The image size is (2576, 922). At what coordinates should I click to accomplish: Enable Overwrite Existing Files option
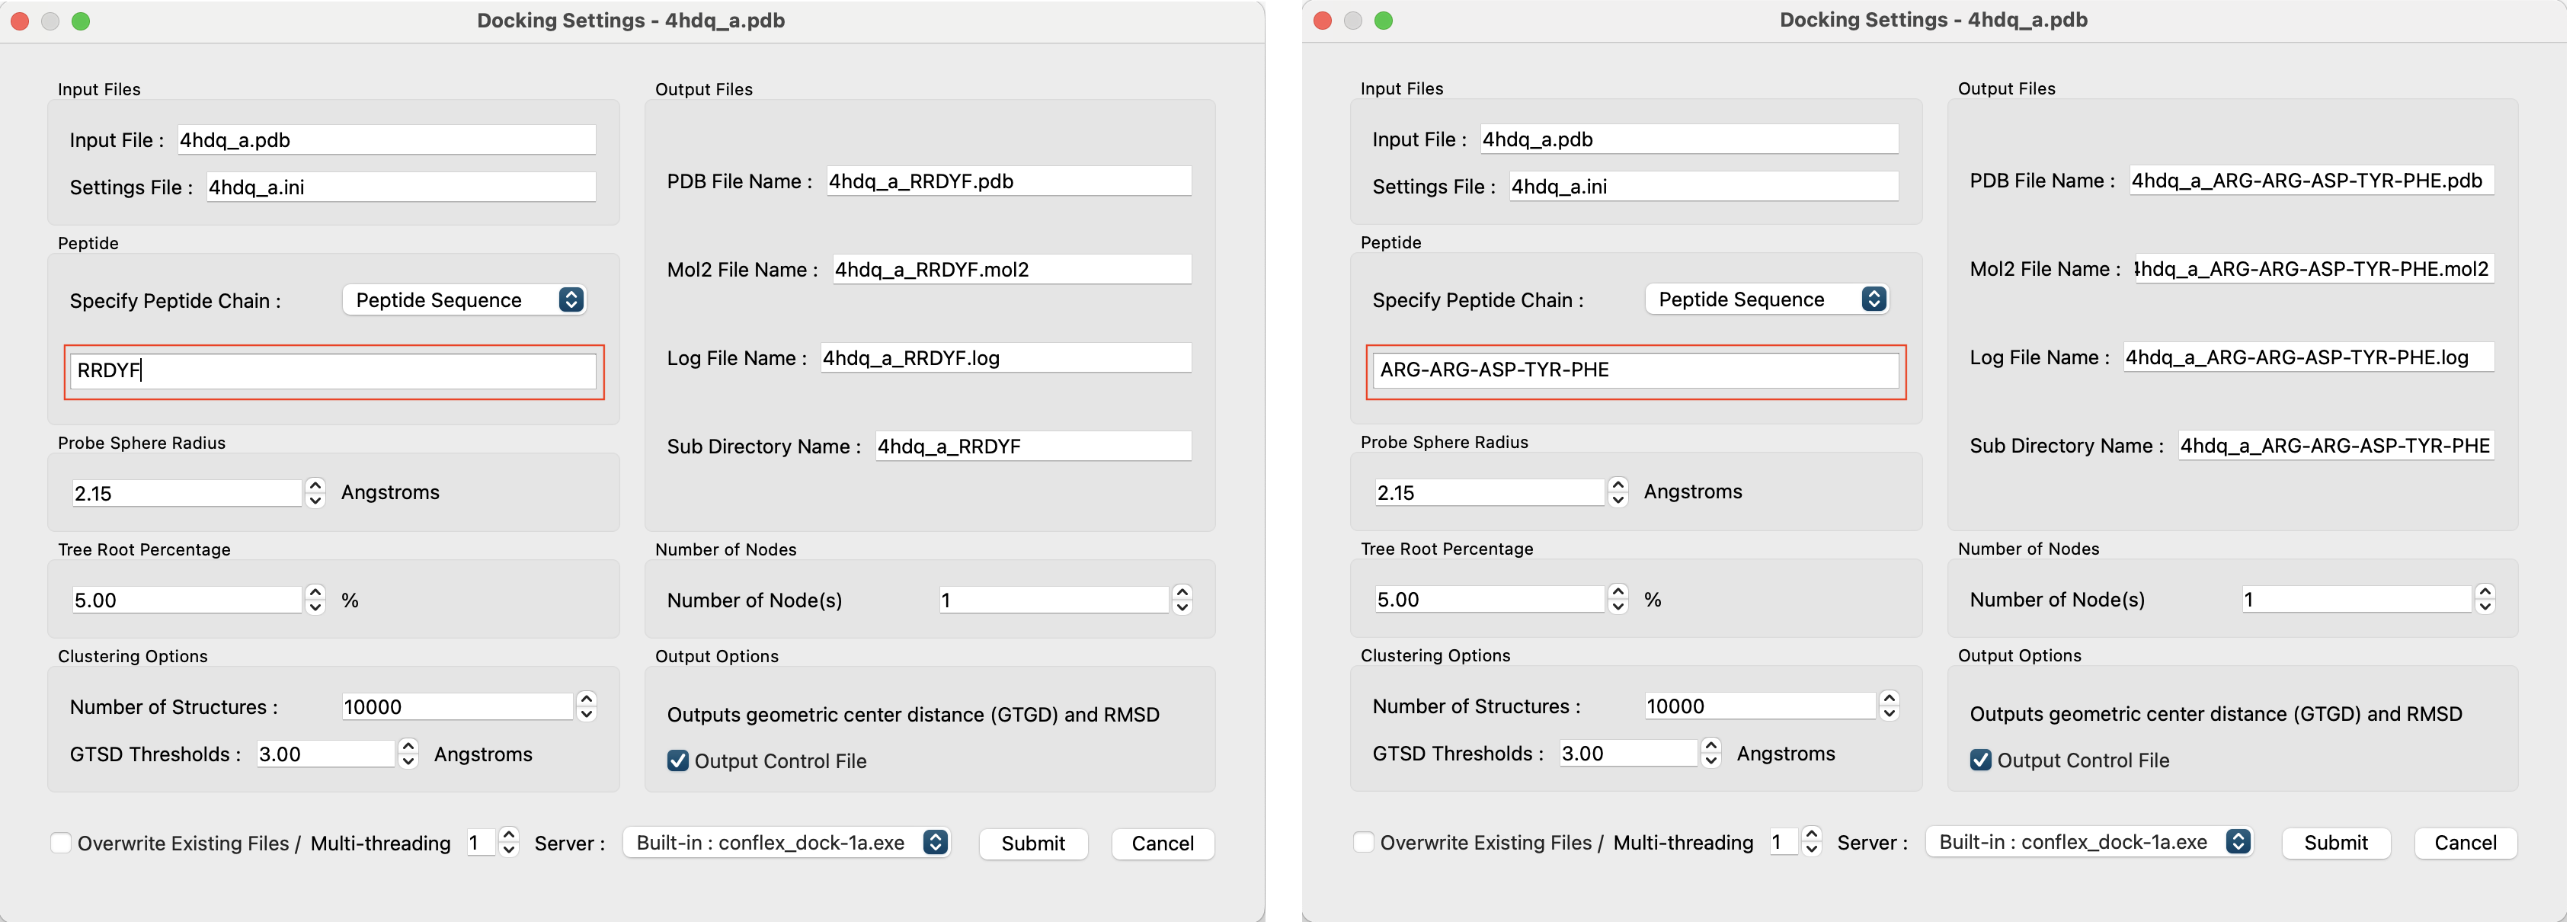click(x=62, y=843)
